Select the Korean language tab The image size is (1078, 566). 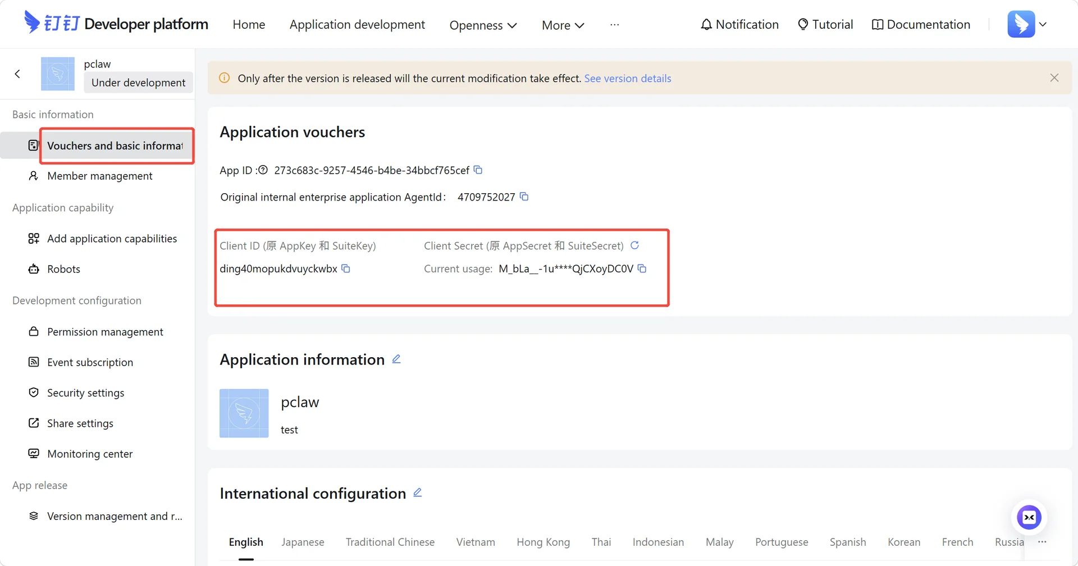904,542
